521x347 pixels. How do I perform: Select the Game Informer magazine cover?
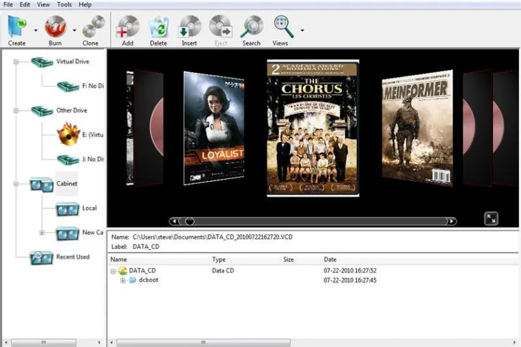417,128
